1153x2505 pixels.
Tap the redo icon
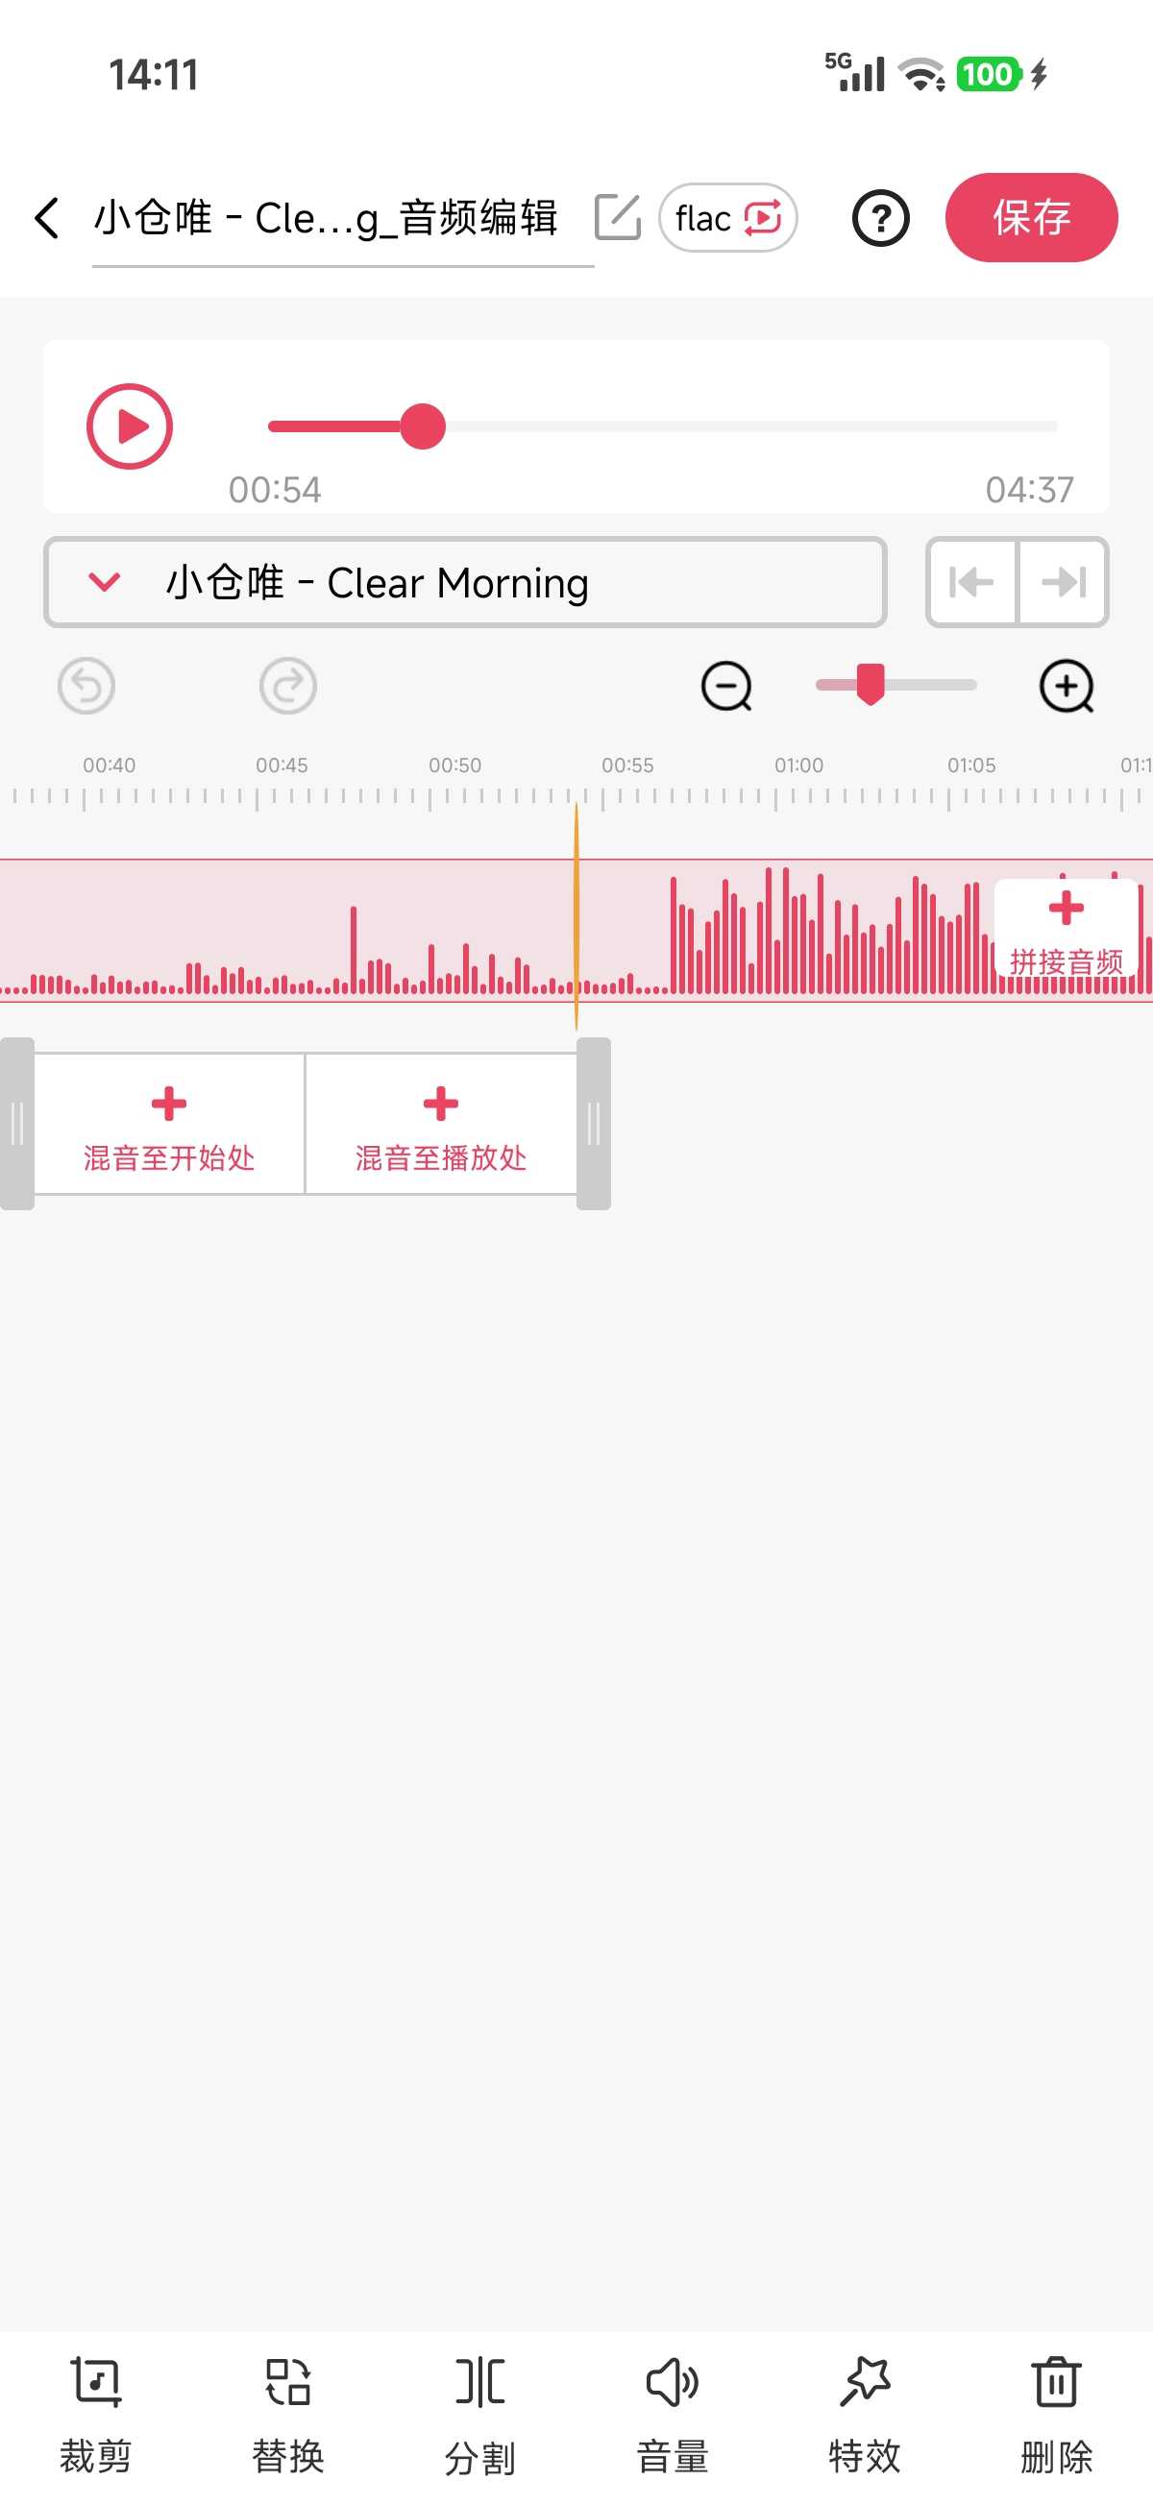point(288,687)
